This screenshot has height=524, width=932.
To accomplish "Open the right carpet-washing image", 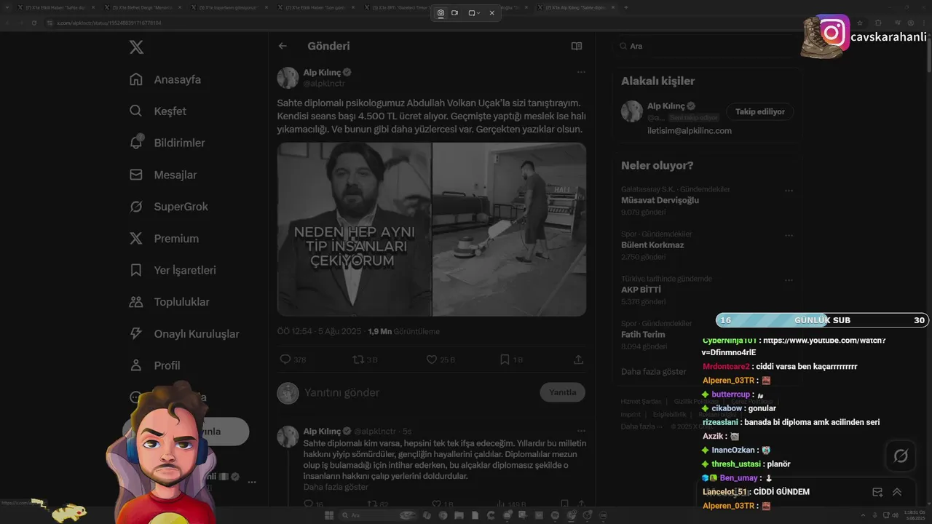I will pyautogui.click(x=510, y=229).
